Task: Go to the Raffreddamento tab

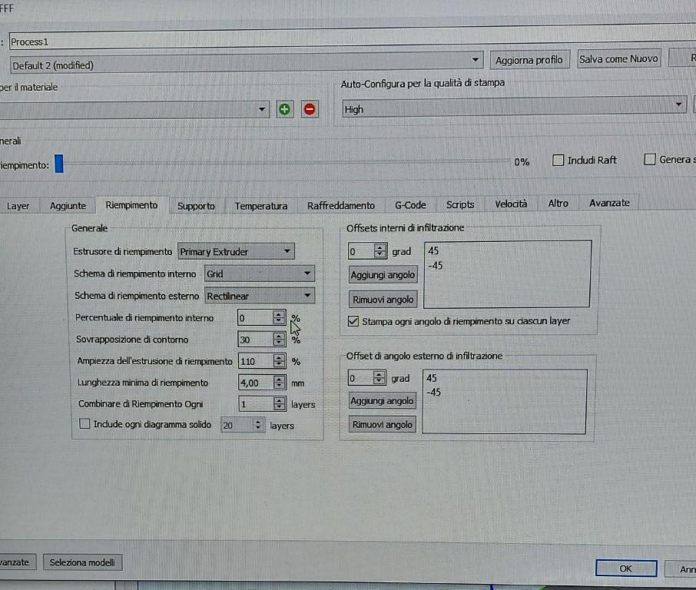Action: pos(340,205)
